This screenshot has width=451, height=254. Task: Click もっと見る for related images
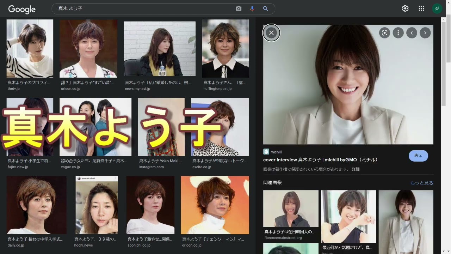point(421,183)
